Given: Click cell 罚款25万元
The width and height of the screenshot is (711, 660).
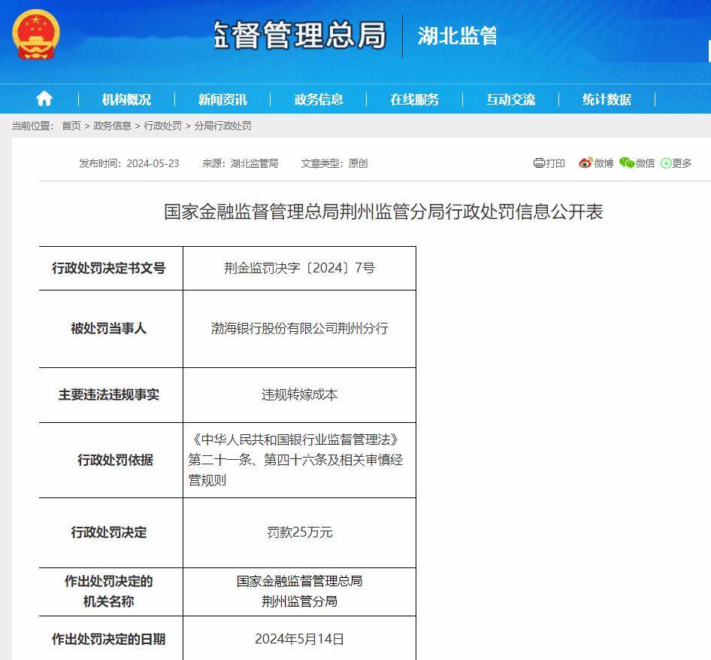Looking at the screenshot, I should click(x=299, y=532).
